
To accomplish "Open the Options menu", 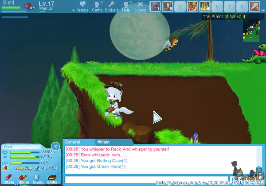I will click(112, 6).
